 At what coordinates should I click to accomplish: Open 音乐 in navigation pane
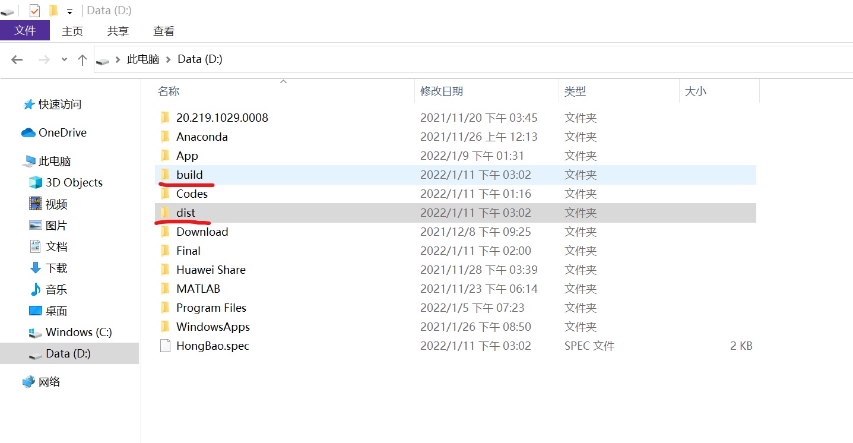(56, 290)
